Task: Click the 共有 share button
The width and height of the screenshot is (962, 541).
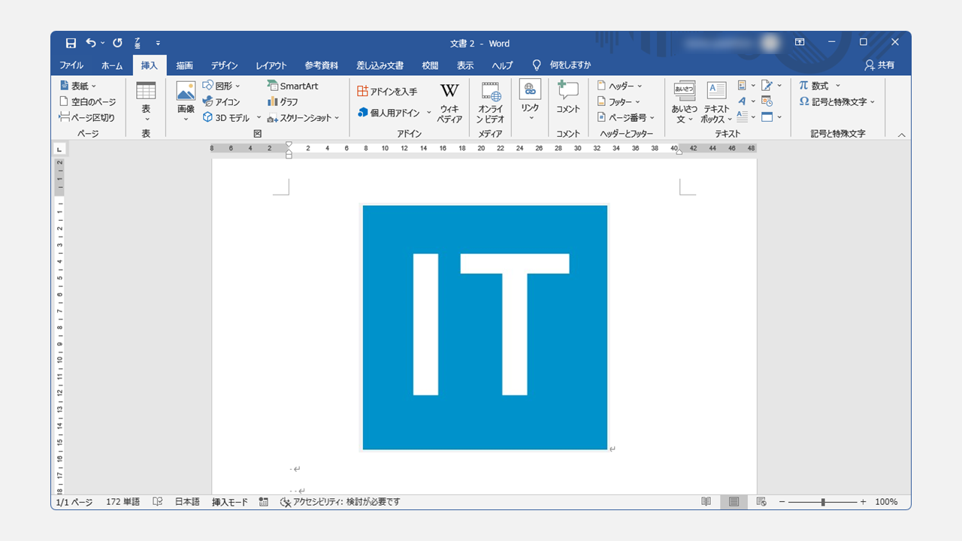Action: pos(880,65)
